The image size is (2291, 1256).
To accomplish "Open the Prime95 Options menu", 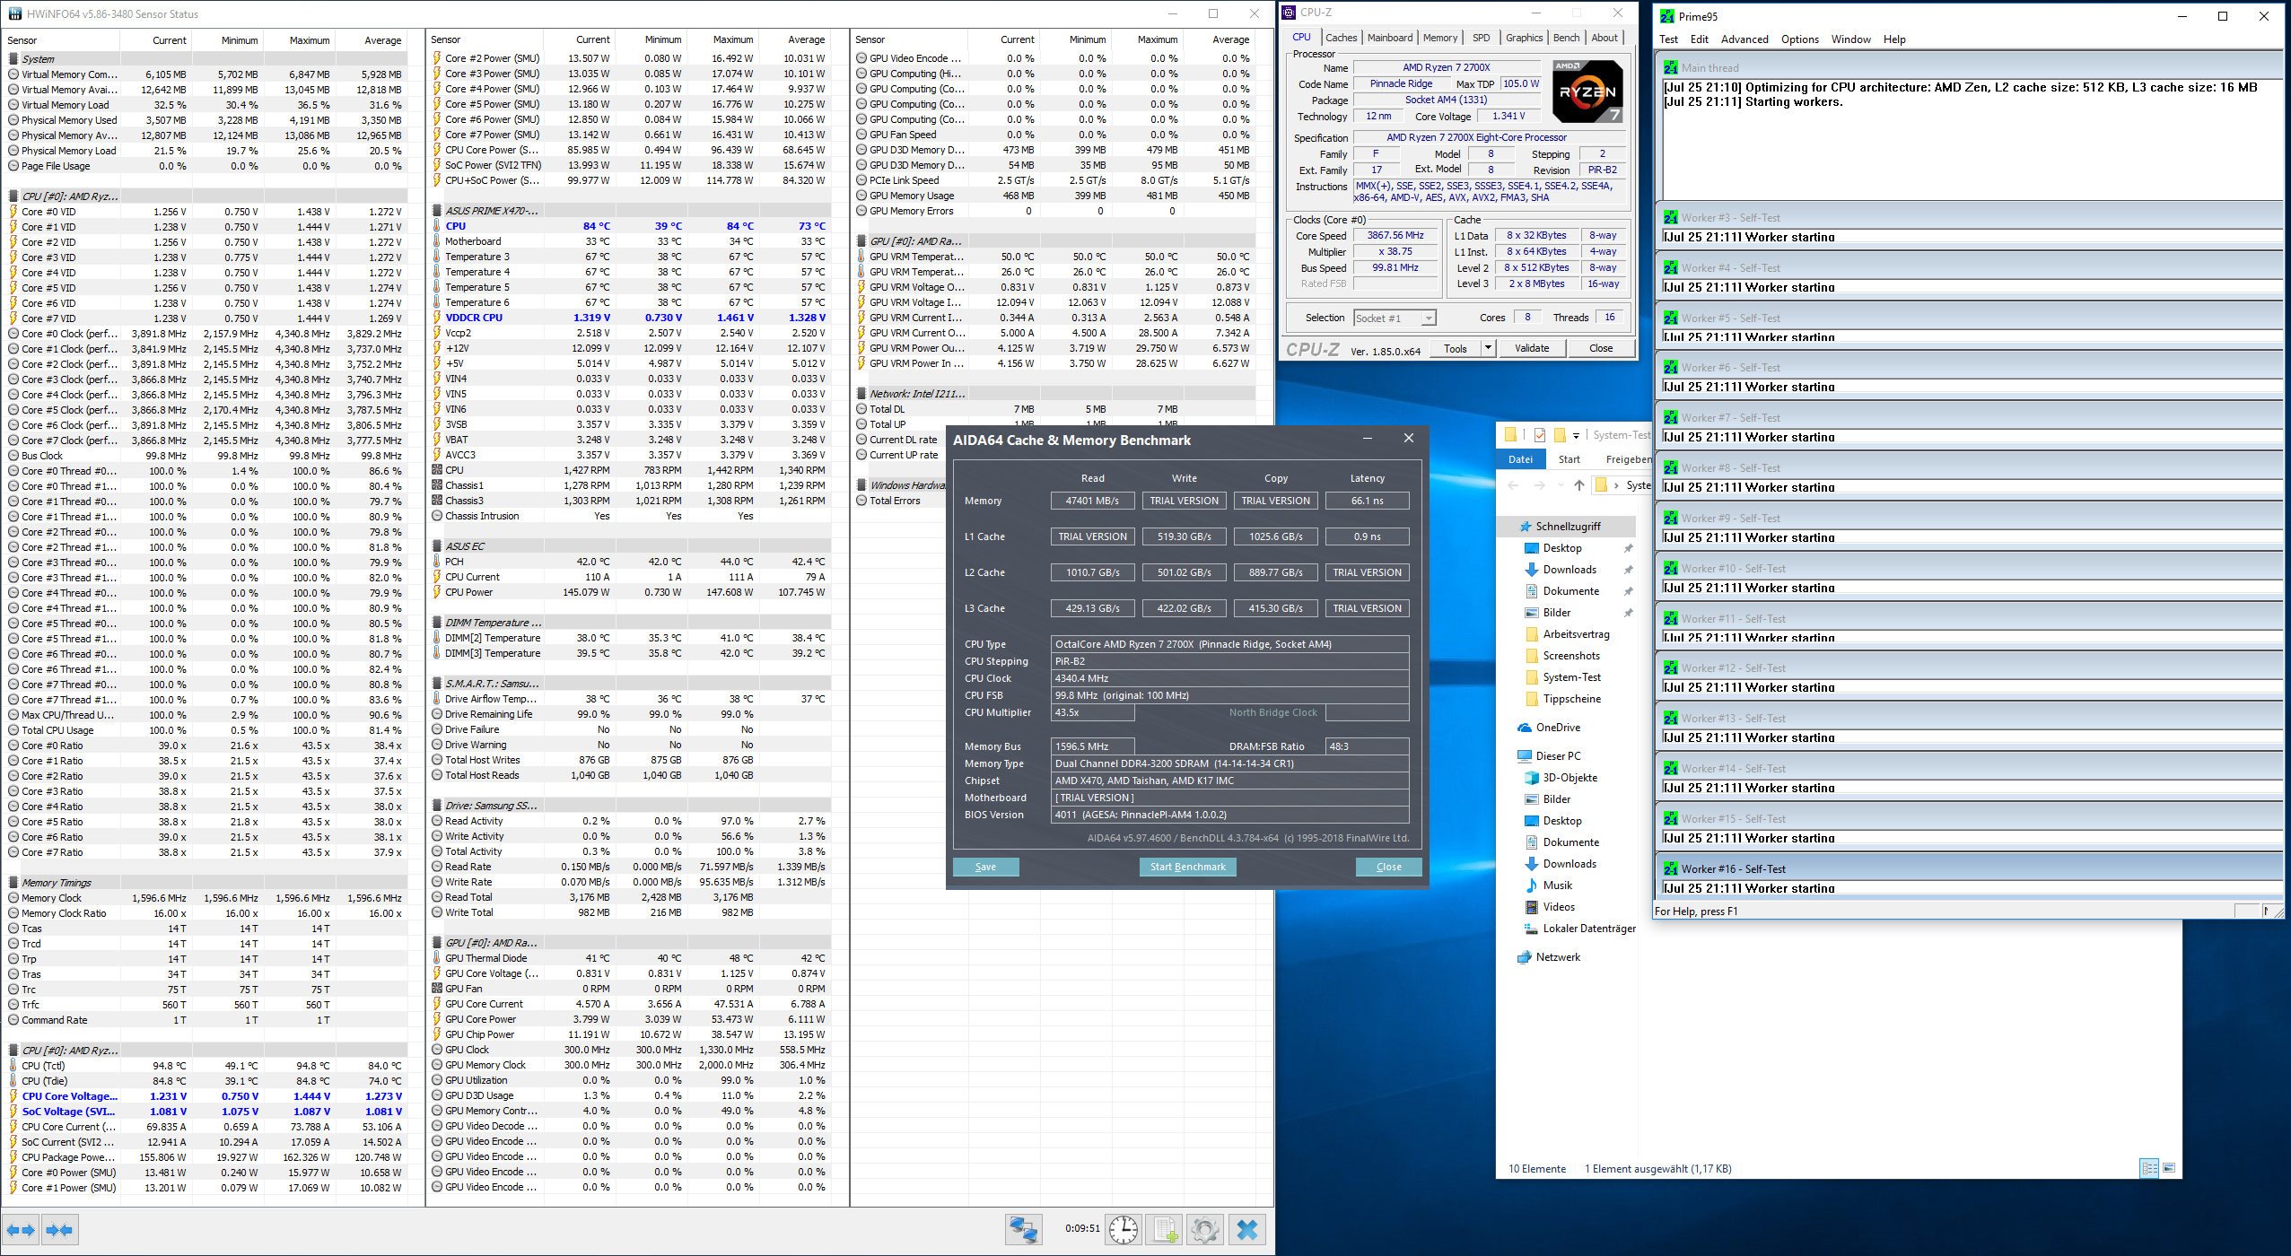I will [1800, 39].
